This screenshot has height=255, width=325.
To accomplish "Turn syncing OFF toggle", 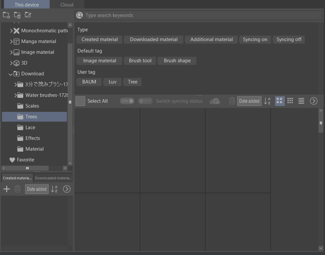I will 145,101.
